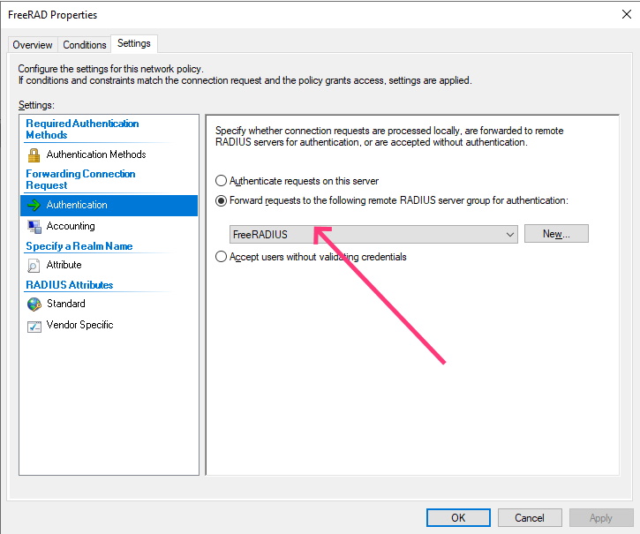Click the green arrow Authentication icon
Viewport: 640px width, 534px height.
click(34, 205)
